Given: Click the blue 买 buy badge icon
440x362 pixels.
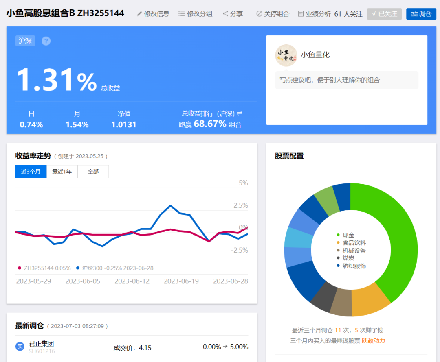Looking at the screenshot, I should click(x=20, y=347).
